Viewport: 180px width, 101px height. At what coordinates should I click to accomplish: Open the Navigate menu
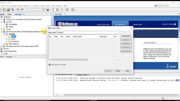pyautogui.click(x=13, y=6)
